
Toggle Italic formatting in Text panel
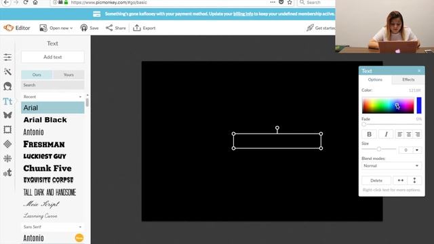click(x=386, y=134)
